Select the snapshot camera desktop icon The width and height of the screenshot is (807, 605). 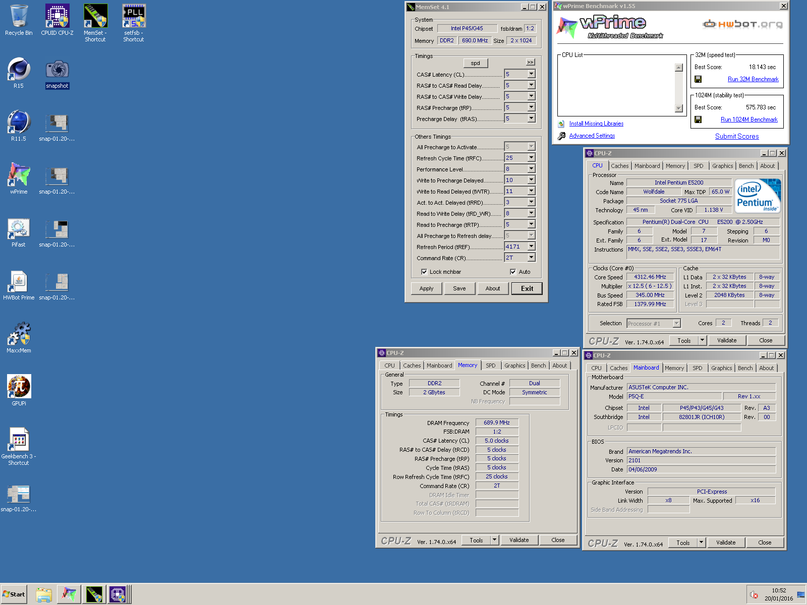(57, 73)
